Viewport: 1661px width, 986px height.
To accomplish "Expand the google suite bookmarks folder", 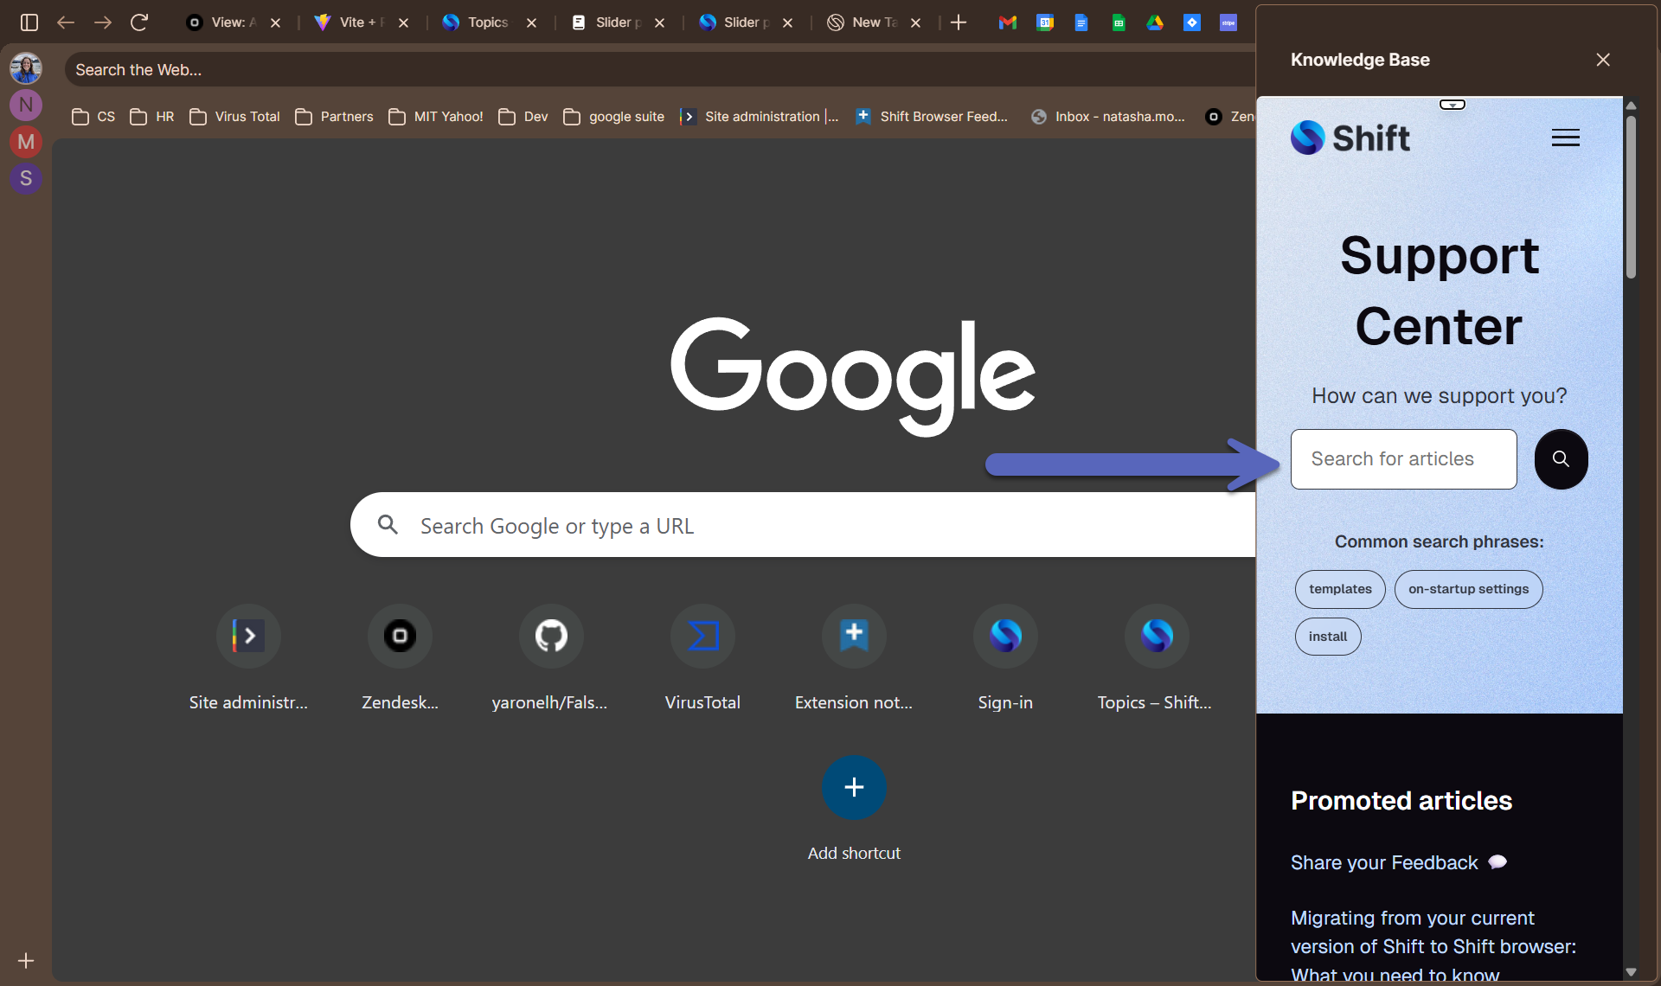I will [x=614, y=117].
